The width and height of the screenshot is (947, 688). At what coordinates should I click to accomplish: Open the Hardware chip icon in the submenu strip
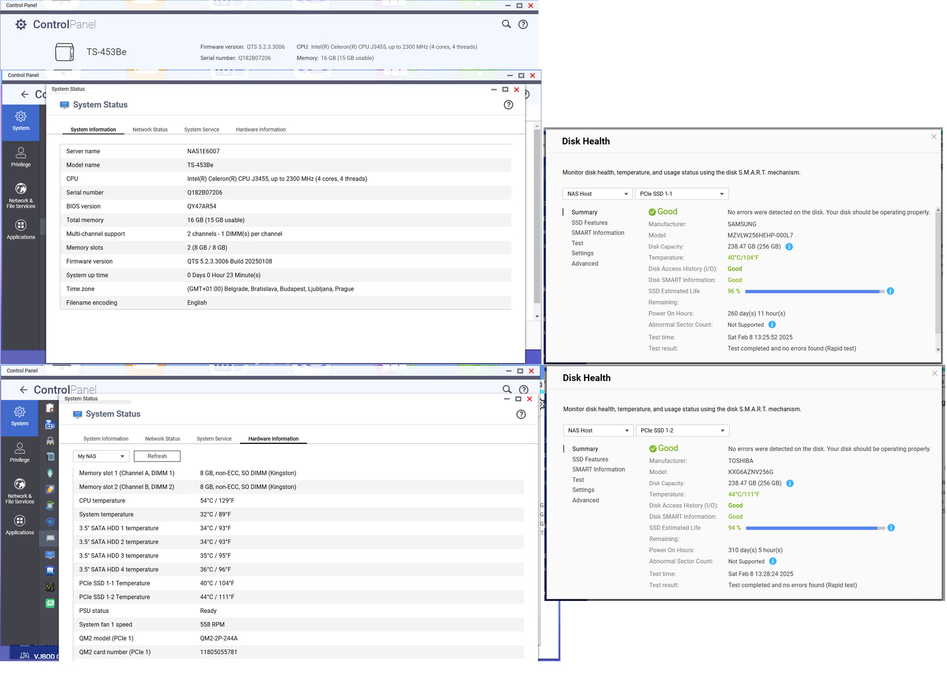coord(50,457)
